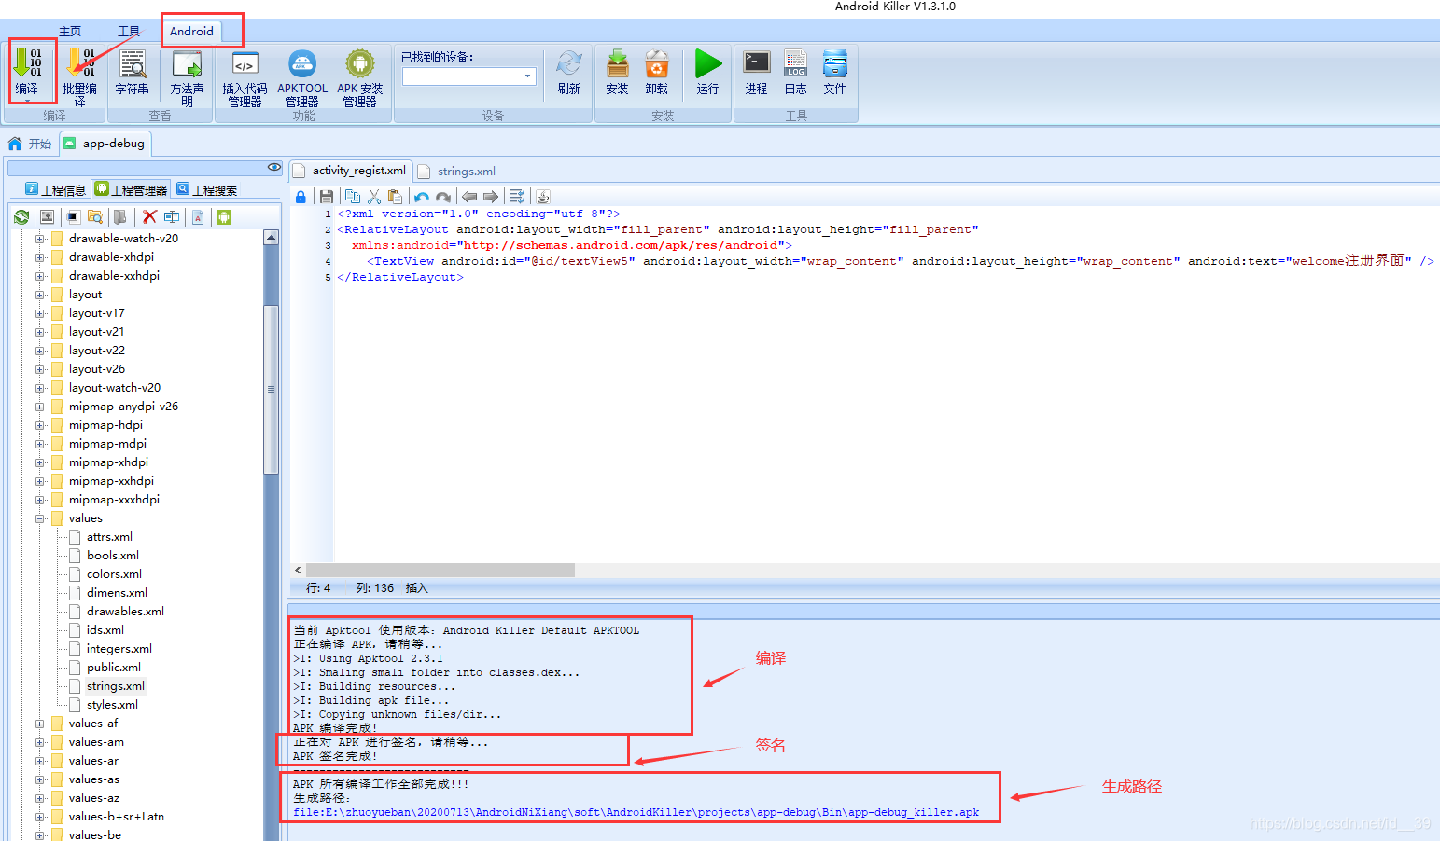Open the APK 安装管理器
This screenshot has height=841, width=1440.
360,63
